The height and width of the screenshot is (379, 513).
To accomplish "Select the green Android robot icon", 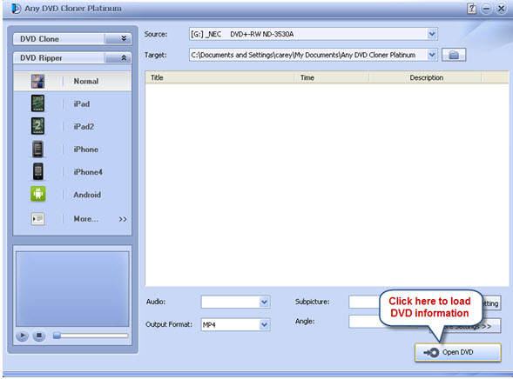I will (x=38, y=194).
